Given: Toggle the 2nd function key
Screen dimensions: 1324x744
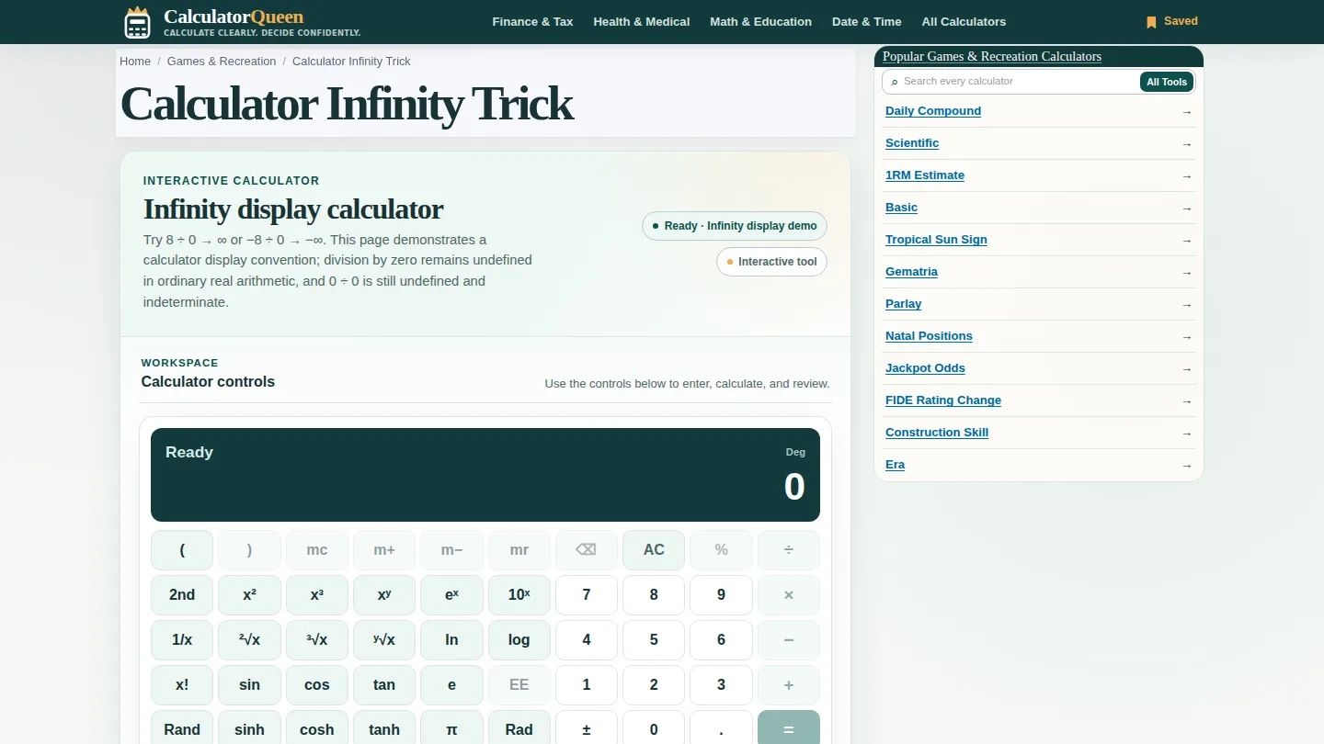Looking at the screenshot, I should (182, 595).
